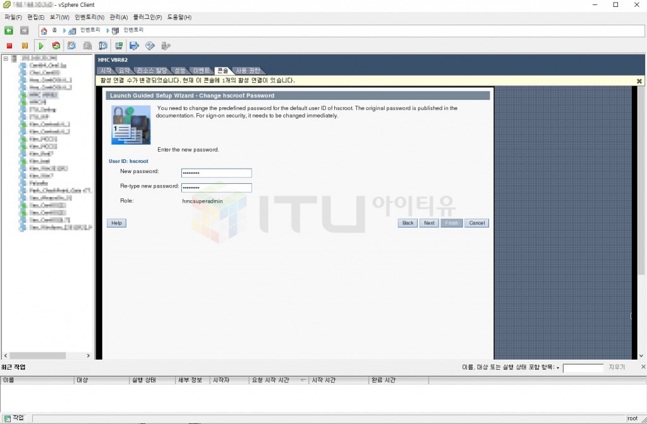Viewport: 647px width, 424px height.
Task: Click the red Power Off toolbar icon
Action: point(9,45)
